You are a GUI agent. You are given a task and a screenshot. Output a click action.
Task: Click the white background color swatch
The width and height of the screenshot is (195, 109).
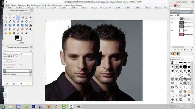click(20, 39)
